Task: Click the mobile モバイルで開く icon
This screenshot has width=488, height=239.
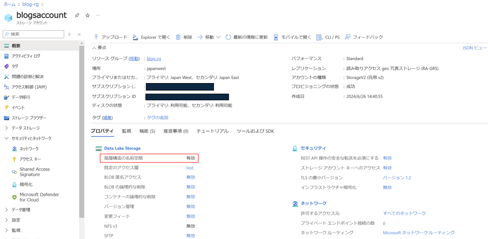Action: [276, 38]
